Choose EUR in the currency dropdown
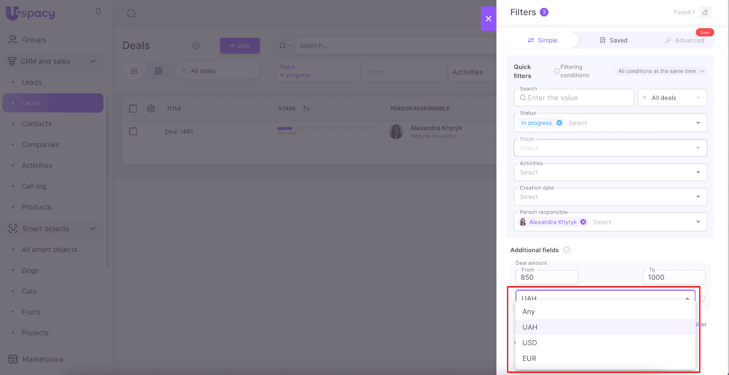Viewport: 729px width, 375px height. tap(529, 358)
